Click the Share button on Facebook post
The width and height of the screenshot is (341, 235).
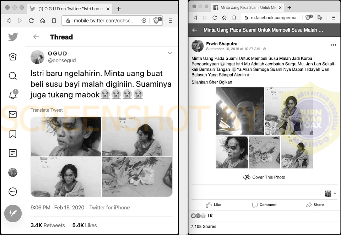coord(315,205)
